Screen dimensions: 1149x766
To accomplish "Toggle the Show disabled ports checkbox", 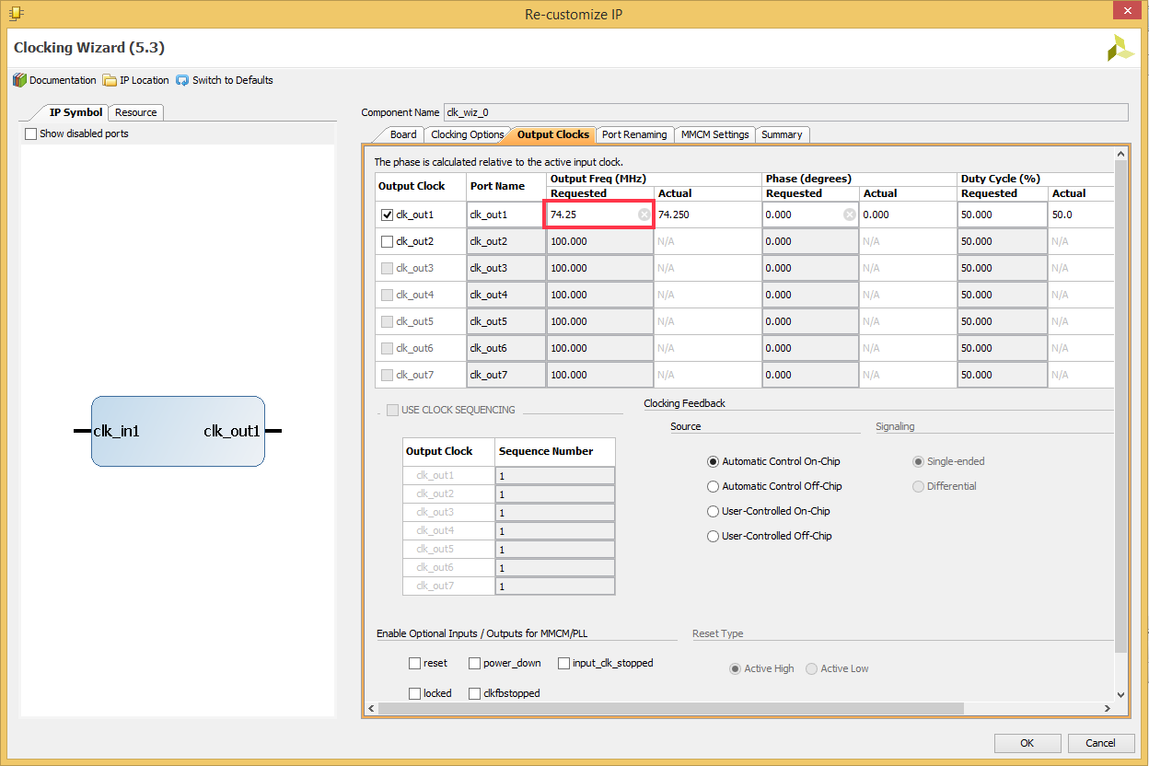I will pyautogui.click(x=31, y=133).
